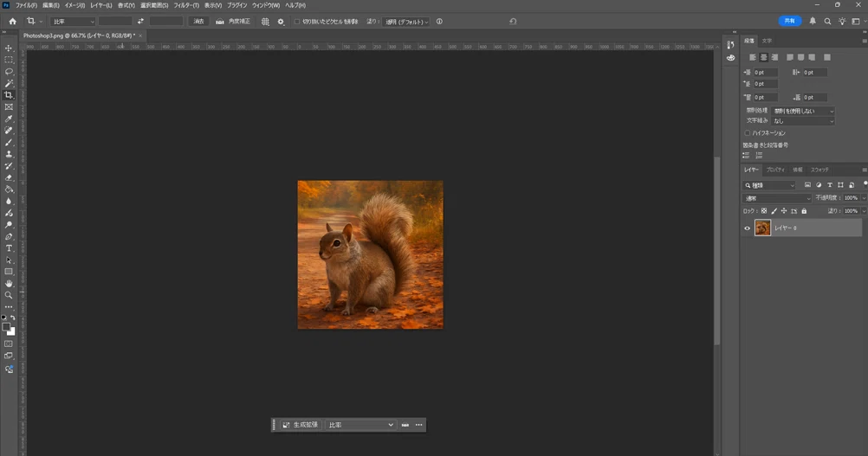Screen dimensions: 868x456
Task: Enable the ハイフネーション checkbox
Action: pos(748,133)
